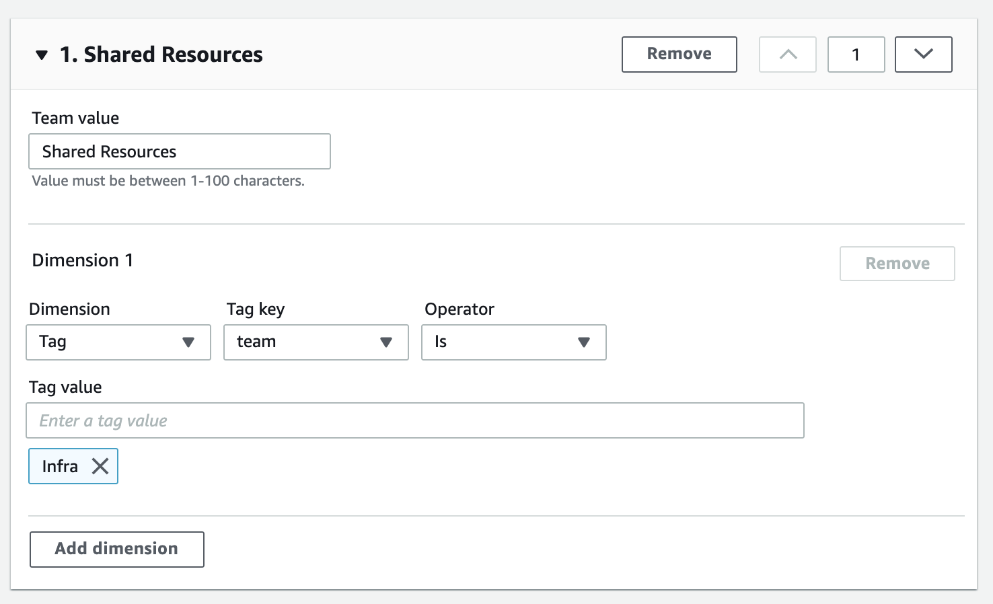Select the Operator label
Screen dimensions: 993x604
pyautogui.click(x=459, y=309)
